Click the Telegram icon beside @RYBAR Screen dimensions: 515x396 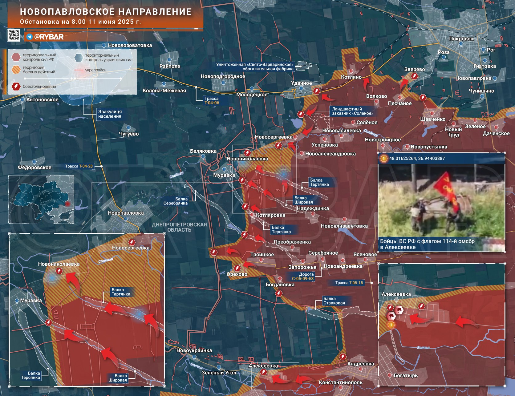pos(30,37)
